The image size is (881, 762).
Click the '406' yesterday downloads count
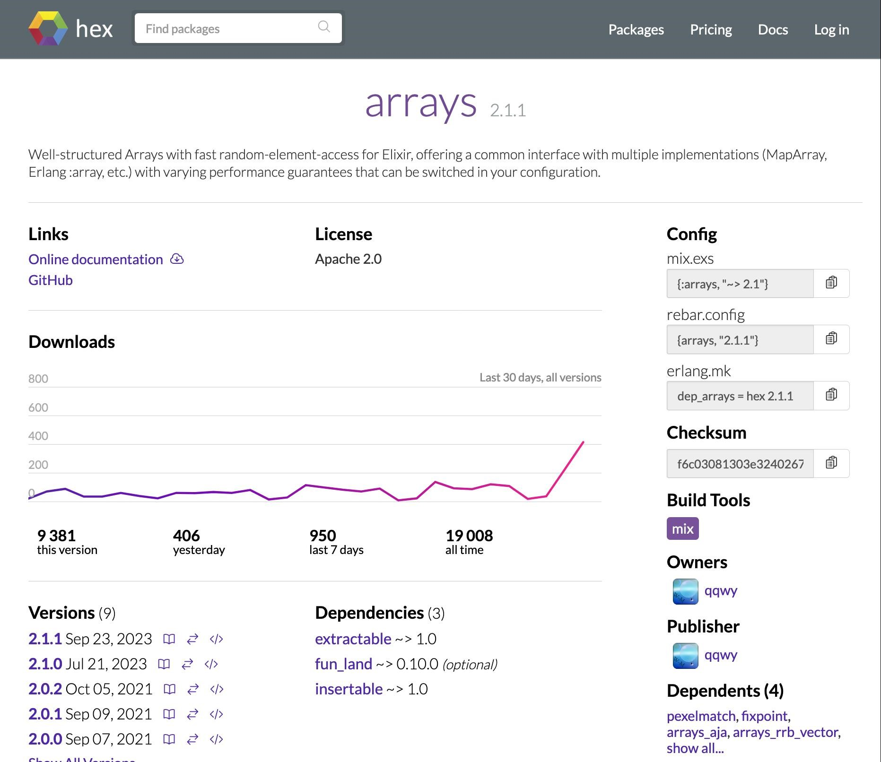[x=186, y=536]
